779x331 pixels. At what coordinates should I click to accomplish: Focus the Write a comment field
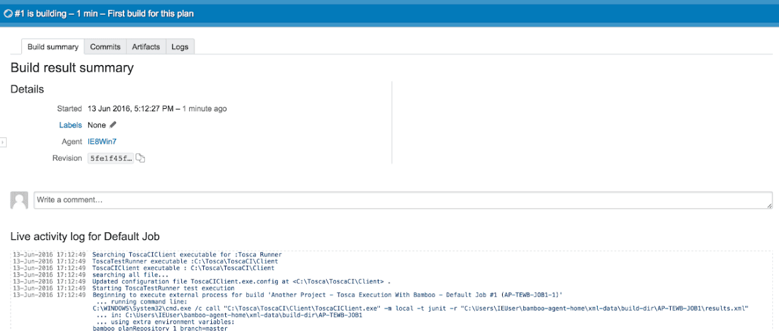tap(398, 200)
